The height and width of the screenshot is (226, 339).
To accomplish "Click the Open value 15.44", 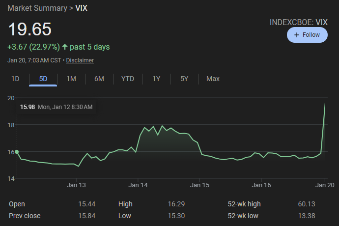I will 86,204.
